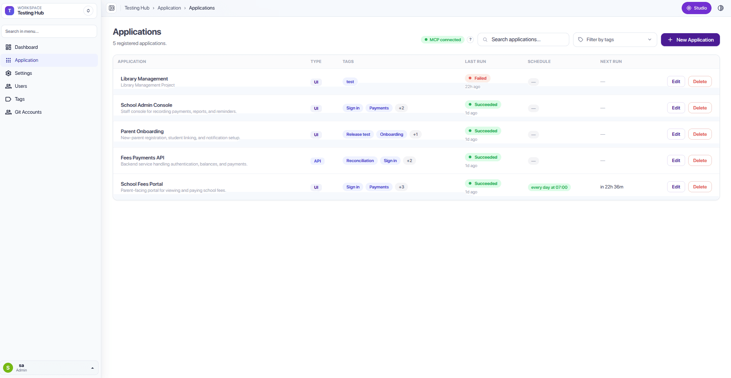Viewport: 731px width, 378px height.
Task: Show +1 more tag for Parent Onboarding
Action: 415,135
